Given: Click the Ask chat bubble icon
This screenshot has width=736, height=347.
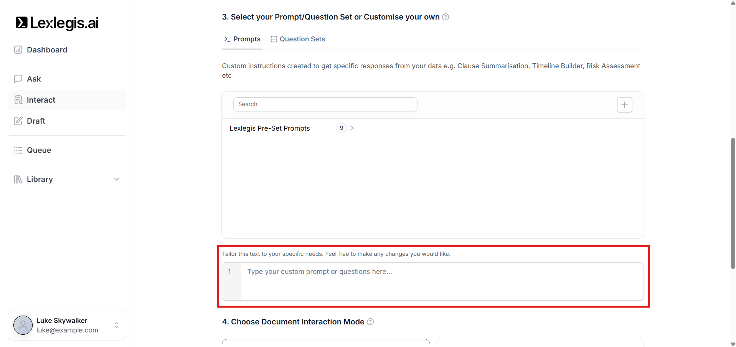Looking at the screenshot, I should tap(18, 79).
